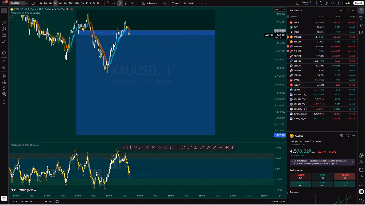This screenshot has height=205, width=365.
Task: Select the rectangle shape in floating toolbar
Action: [129, 147]
